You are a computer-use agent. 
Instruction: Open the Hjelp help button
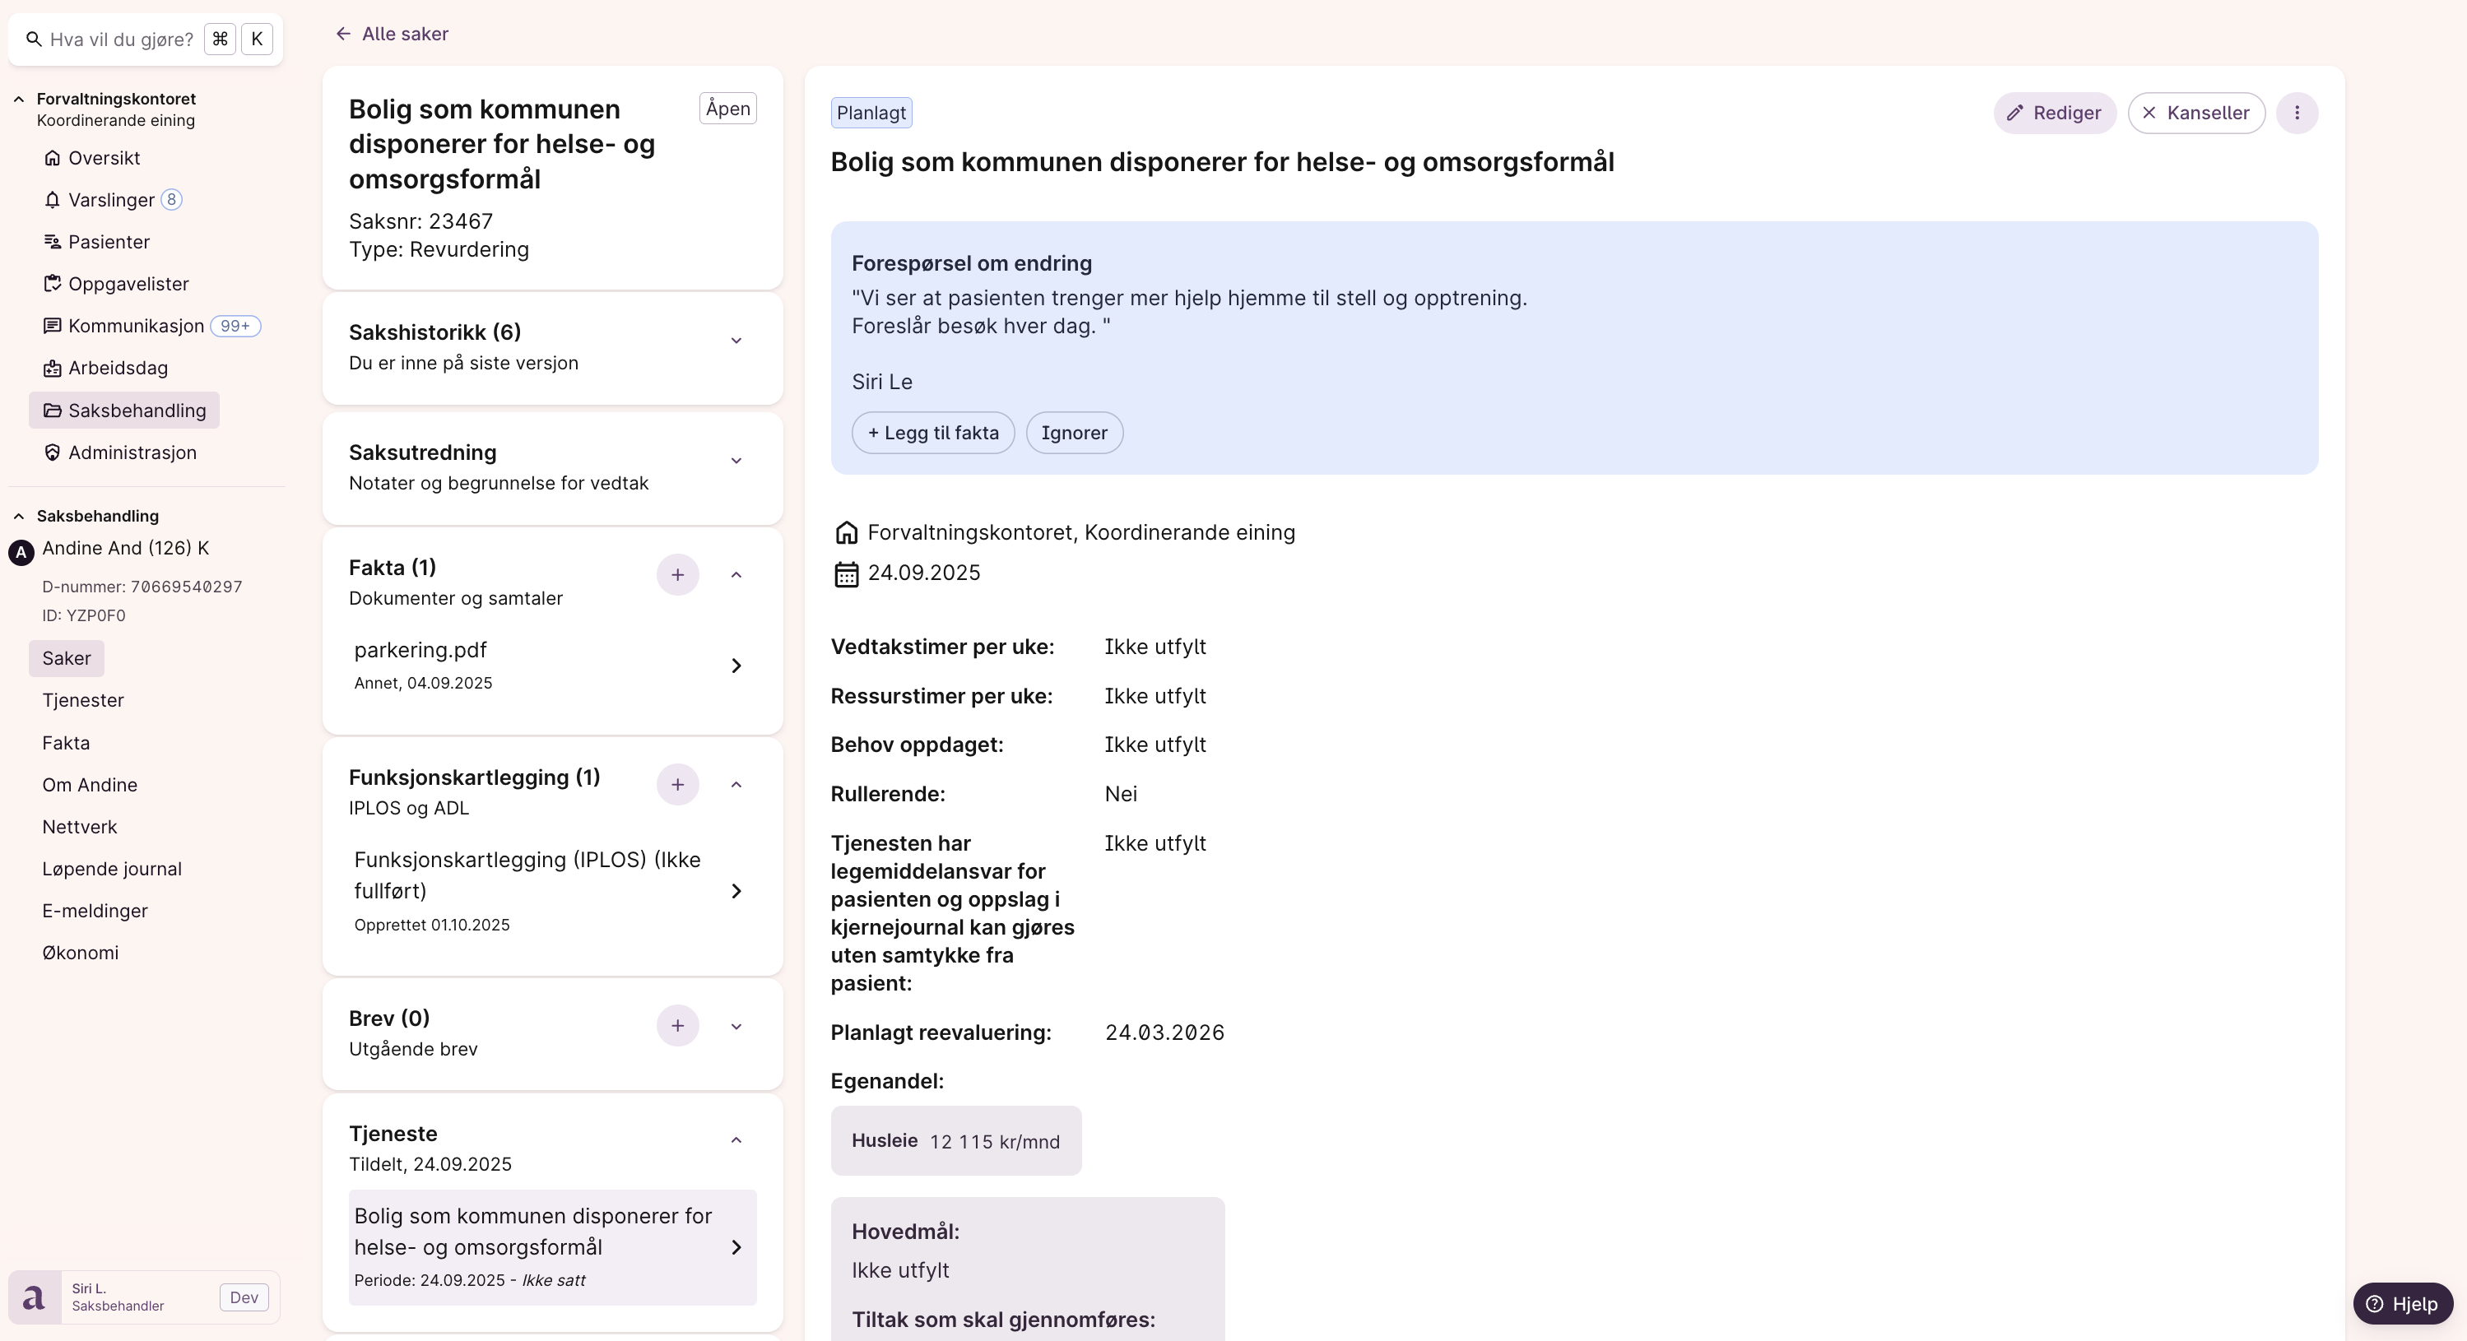pyautogui.click(x=2402, y=1304)
